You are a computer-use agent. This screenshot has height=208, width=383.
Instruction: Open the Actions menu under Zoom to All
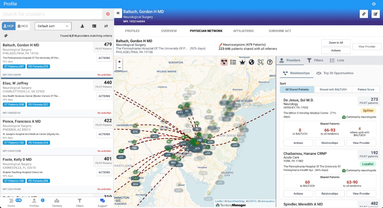pos(336,50)
